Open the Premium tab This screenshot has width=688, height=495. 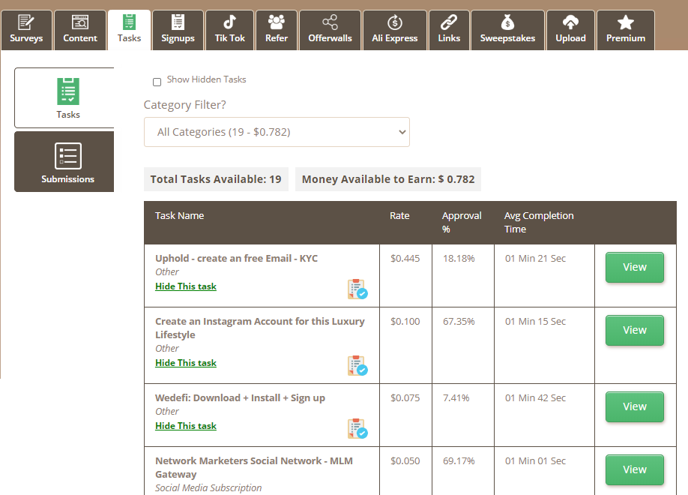click(626, 30)
